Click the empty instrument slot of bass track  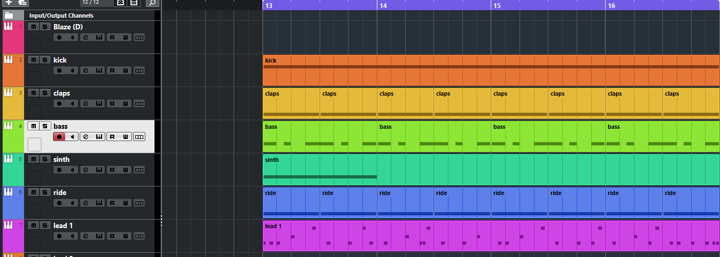point(34,144)
